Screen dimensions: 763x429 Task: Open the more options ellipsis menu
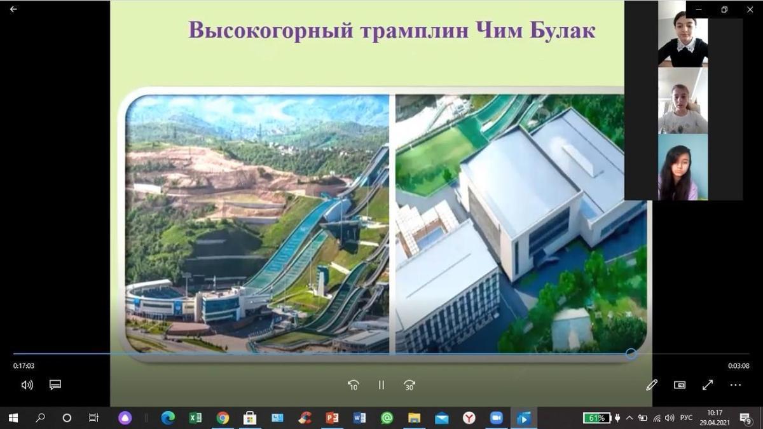coord(736,385)
